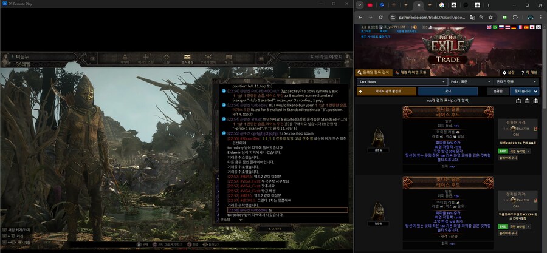Click the blue 찾다 search button
547x253 pixels.
[x=448, y=91]
